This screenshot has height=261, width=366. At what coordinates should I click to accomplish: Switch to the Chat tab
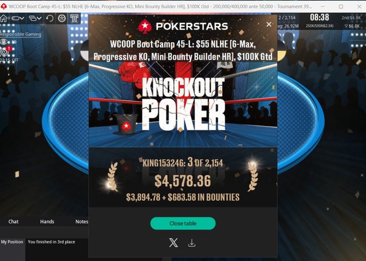pyautogui.click(x=13, y=222)
